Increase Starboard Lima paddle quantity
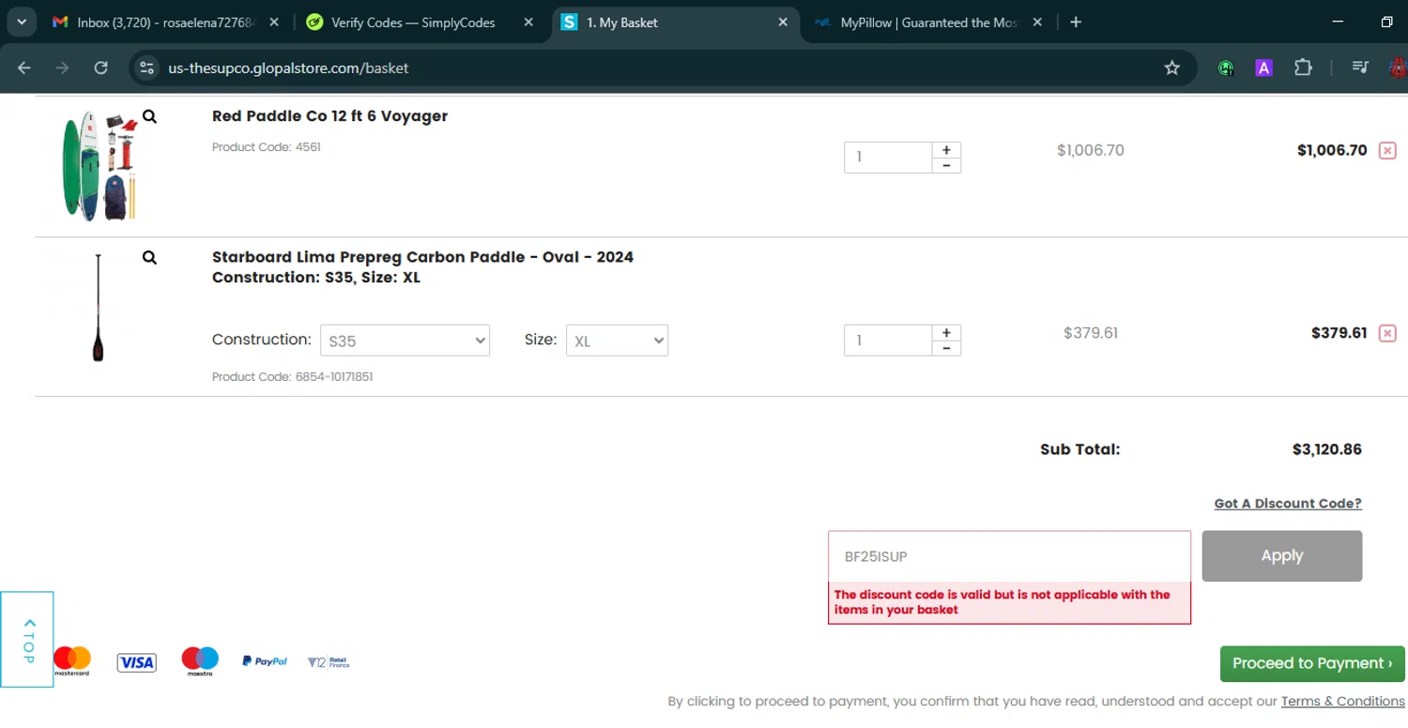Viewport: 1408px width, 728px height. (x=946, y=333)
